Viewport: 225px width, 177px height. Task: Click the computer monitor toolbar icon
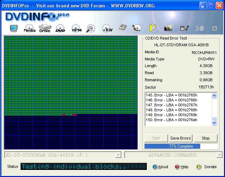pyautogui.click(x=14, y=28)
